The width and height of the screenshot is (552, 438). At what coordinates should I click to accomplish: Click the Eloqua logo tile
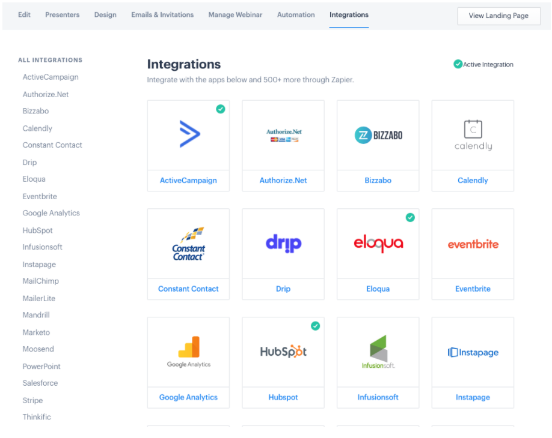[378, 244]
